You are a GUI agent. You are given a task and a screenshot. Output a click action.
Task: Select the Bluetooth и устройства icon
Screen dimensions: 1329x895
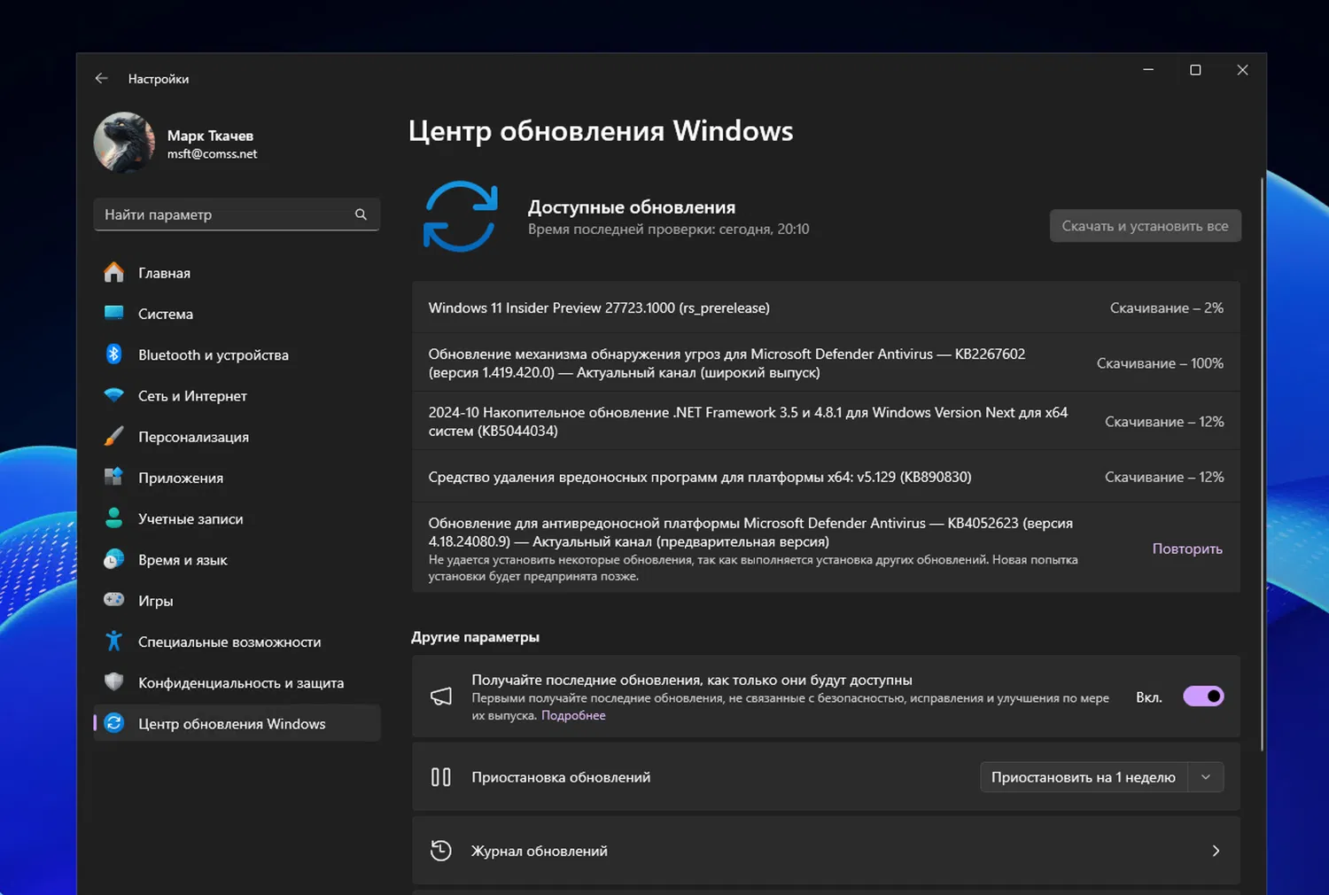(x=114, y=354)
